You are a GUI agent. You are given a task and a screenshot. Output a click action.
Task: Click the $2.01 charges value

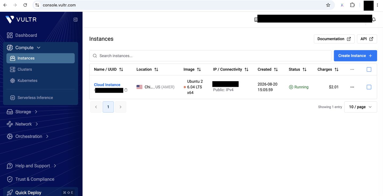coord(334,87)
